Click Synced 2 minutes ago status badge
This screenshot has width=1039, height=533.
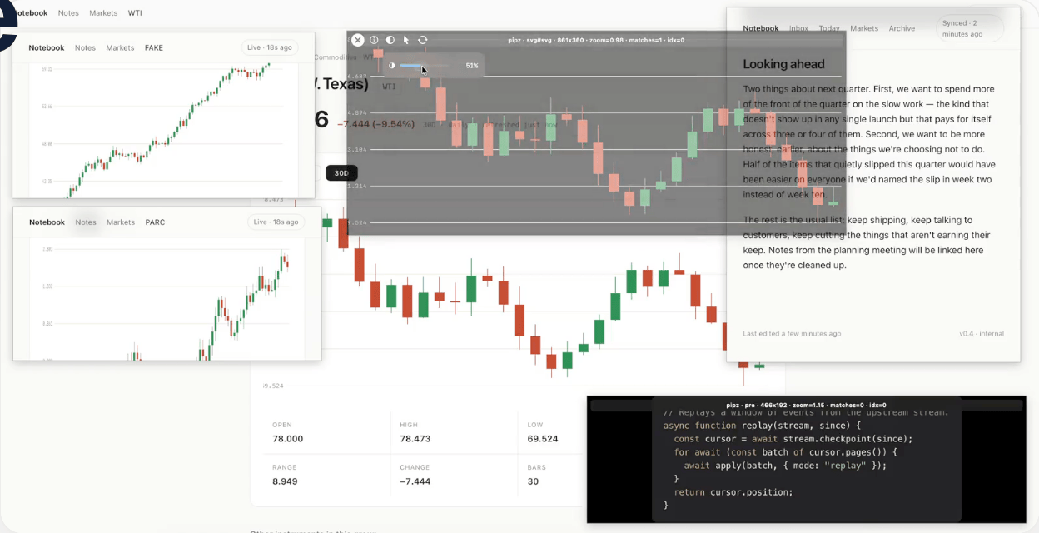pos(970,28)
